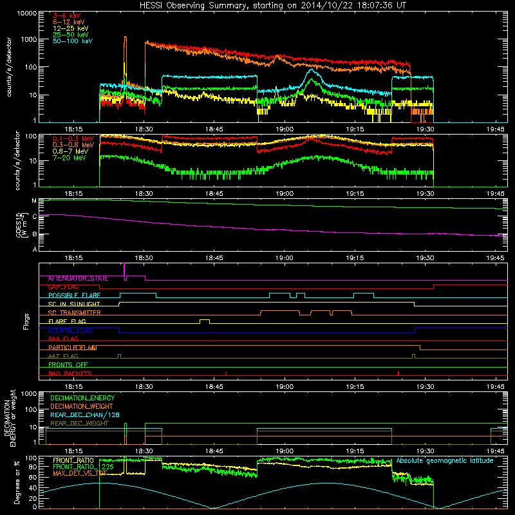
Task: Choose the 0.8-7 MeV legend label
Action: 71,151
